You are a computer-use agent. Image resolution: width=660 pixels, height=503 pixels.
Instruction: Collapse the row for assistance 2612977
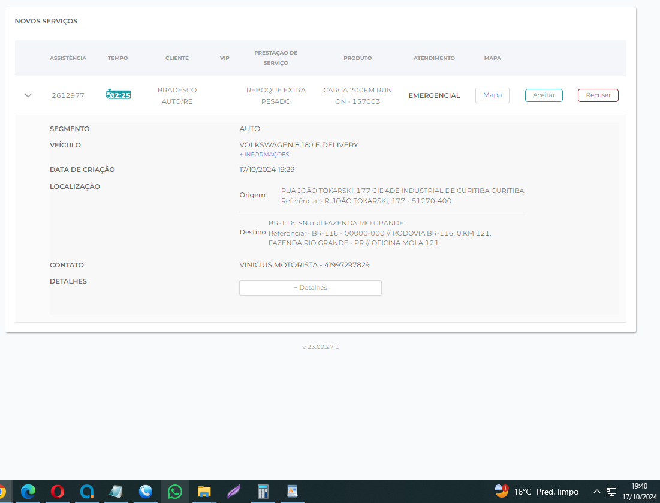28,95
